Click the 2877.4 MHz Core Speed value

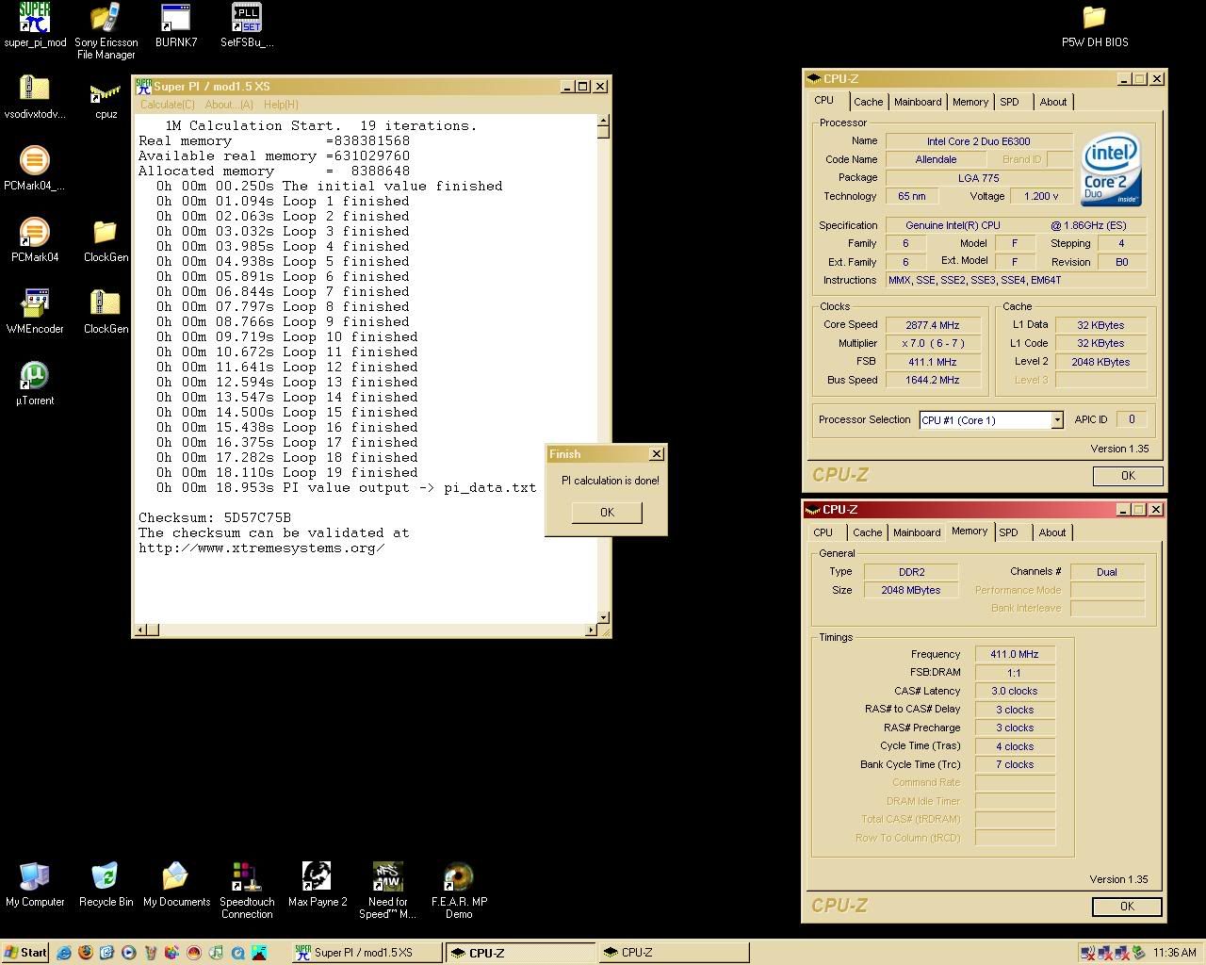point(933,325)
